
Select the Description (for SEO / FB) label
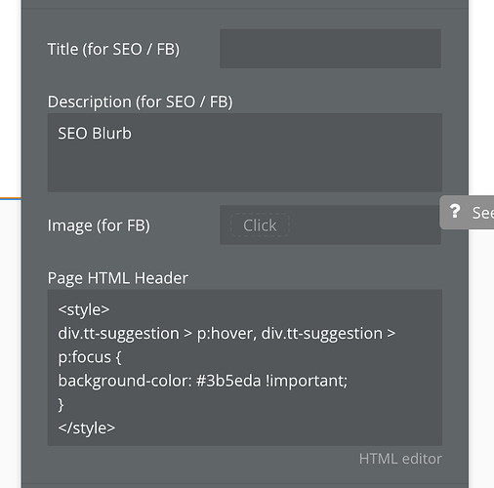point(141,102)
